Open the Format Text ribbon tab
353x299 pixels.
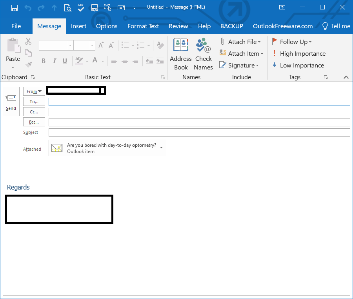tap(143, 26)
